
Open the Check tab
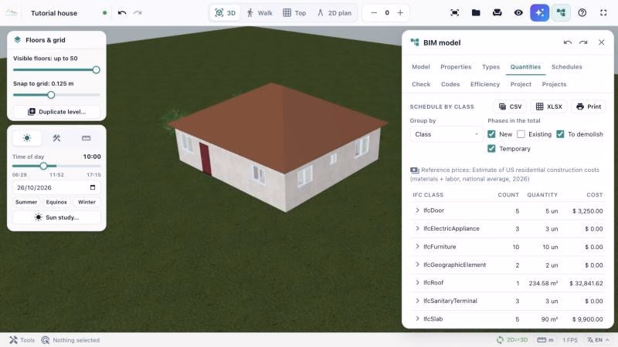(x=421, y=84)
